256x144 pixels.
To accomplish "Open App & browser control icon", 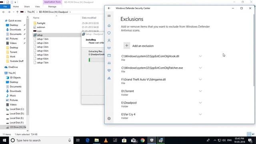I will point(109,56).
